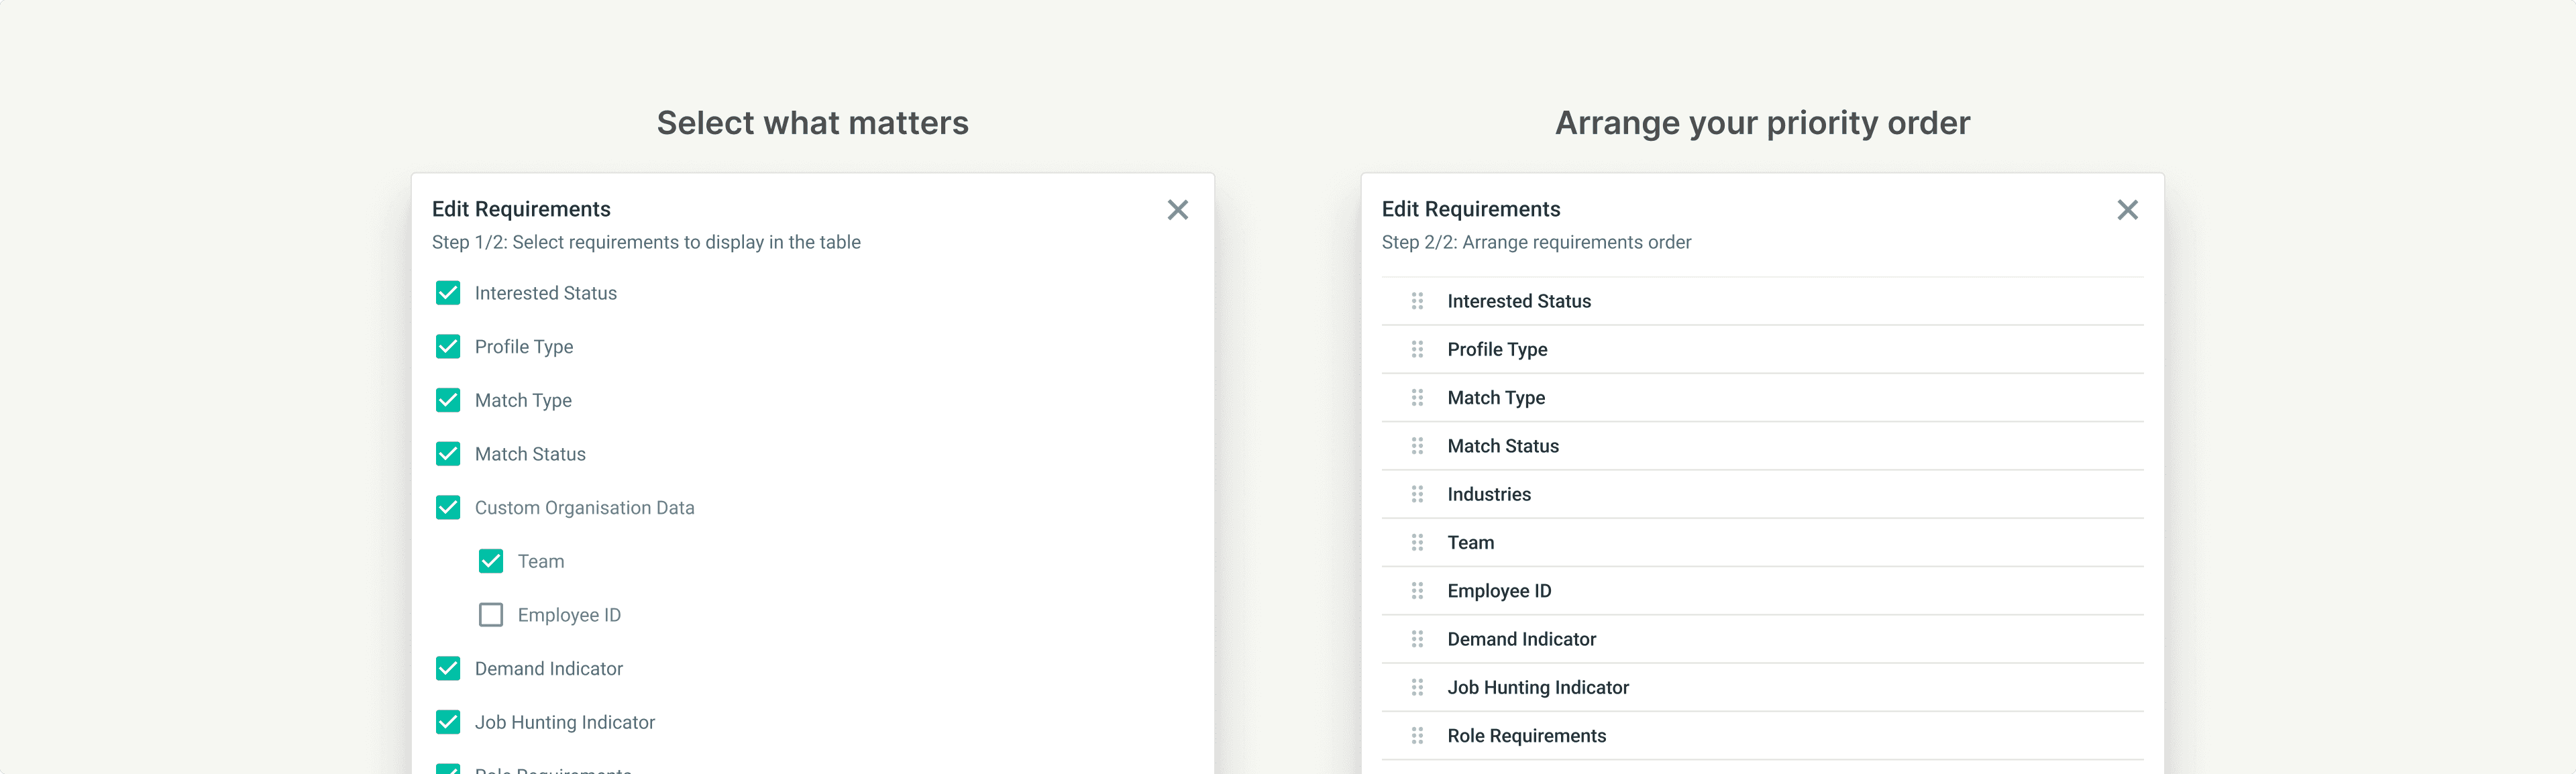Enable the Employee ID checkbox
Viewport: 2576px width, 774px height.
(x=491, y=615)
